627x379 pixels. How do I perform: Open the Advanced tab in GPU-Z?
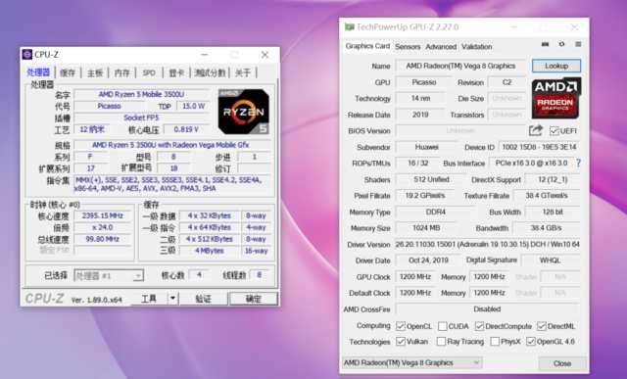(x=441, y=46)
